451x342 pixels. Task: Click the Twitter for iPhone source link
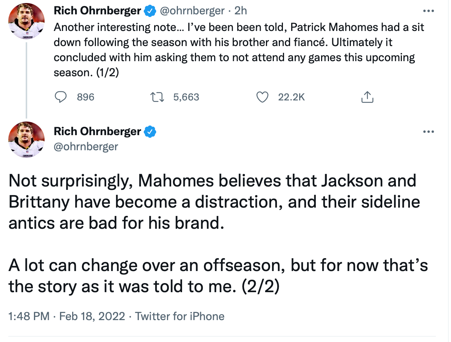180,316
